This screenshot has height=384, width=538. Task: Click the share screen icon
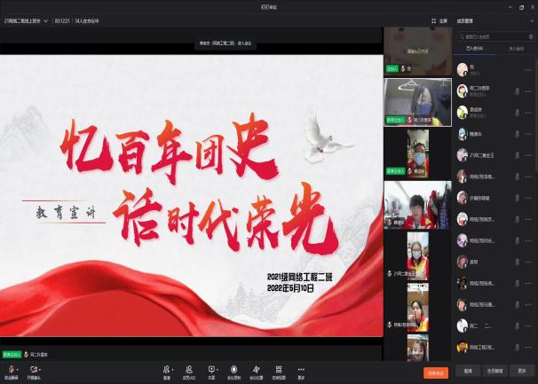pos(212,369)
